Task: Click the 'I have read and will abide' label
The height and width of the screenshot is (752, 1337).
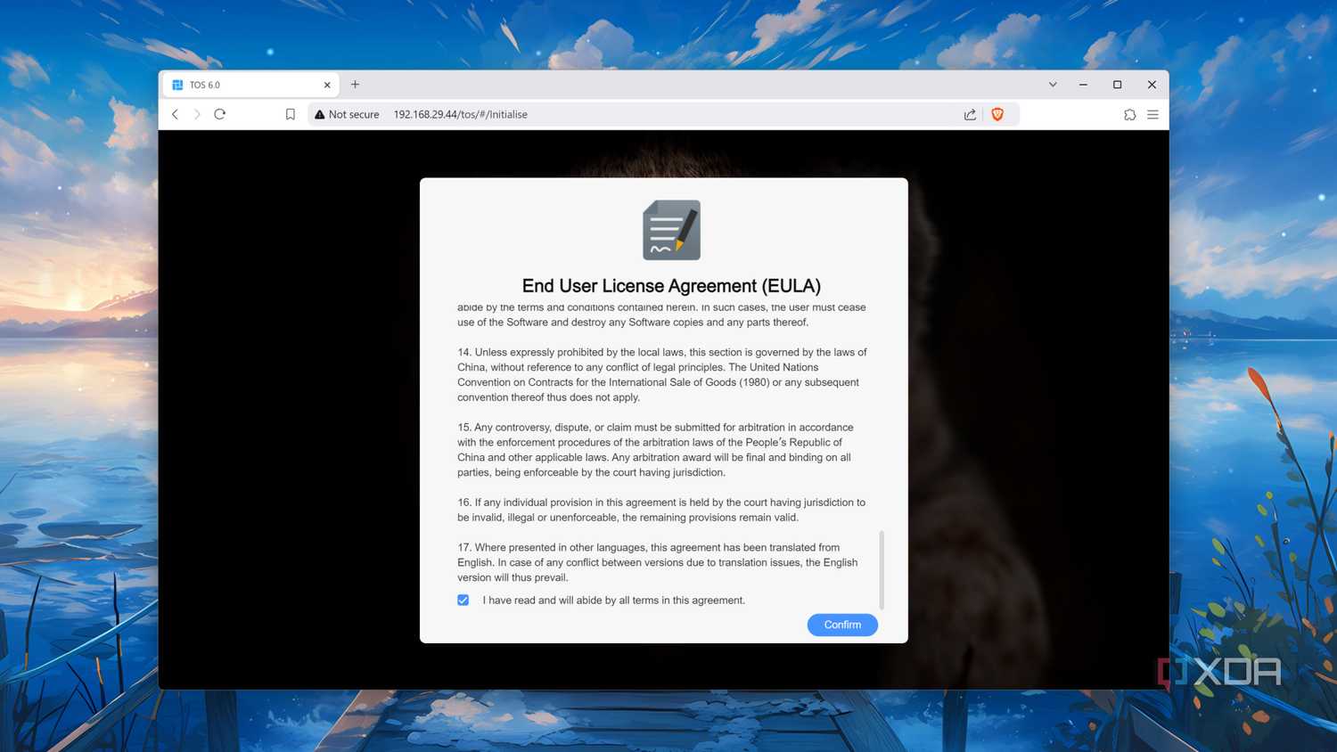Action: [614, 601]
